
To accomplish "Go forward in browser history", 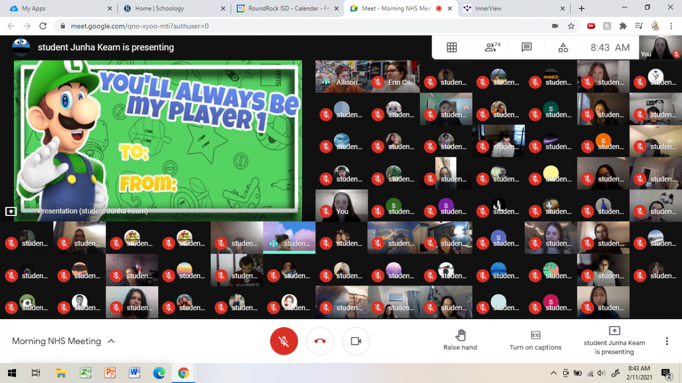I will [x=27, y=26].
